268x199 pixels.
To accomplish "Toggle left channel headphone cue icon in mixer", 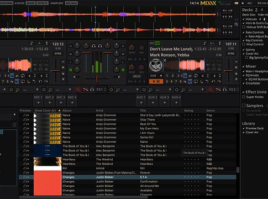I will [x=93, y=46].
